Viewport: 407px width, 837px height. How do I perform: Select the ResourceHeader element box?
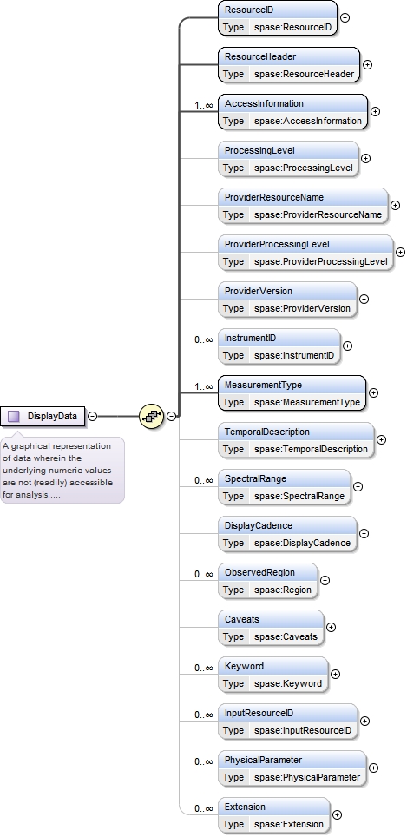289,64
